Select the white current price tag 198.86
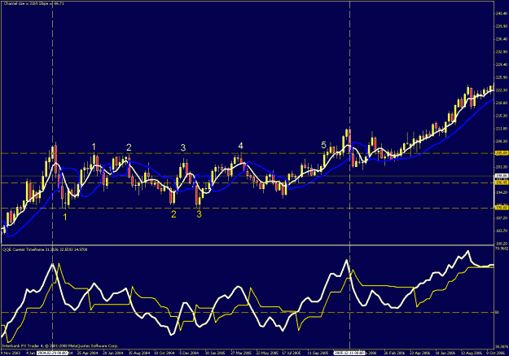 click(502, 176)
